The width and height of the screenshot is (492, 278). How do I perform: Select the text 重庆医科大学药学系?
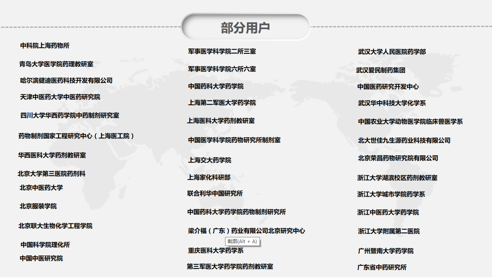(x=216, y=251)
